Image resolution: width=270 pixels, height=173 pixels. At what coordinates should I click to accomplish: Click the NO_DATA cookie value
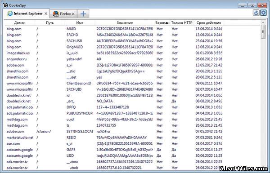click(x=104, y=101)
